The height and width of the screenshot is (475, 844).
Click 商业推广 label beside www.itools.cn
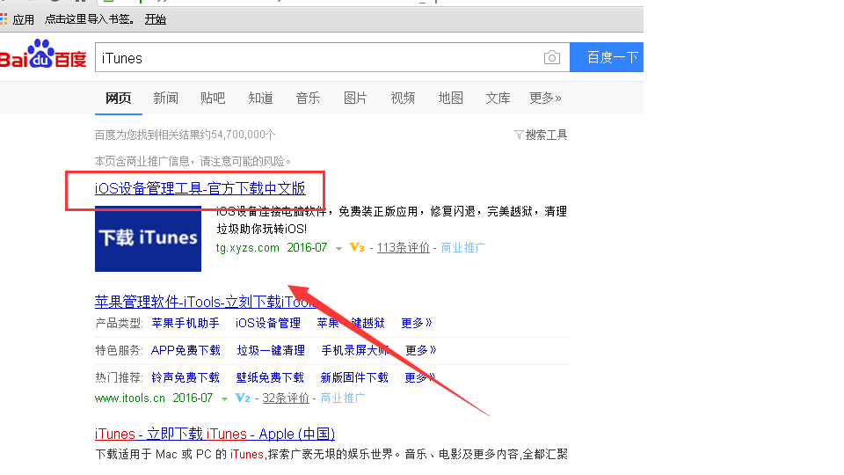click(343, 398)
